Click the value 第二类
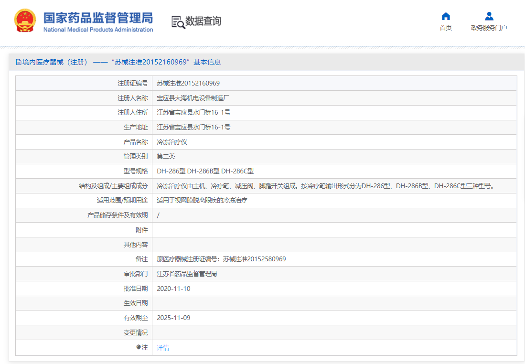525x364 pixels. pos(166,156)
